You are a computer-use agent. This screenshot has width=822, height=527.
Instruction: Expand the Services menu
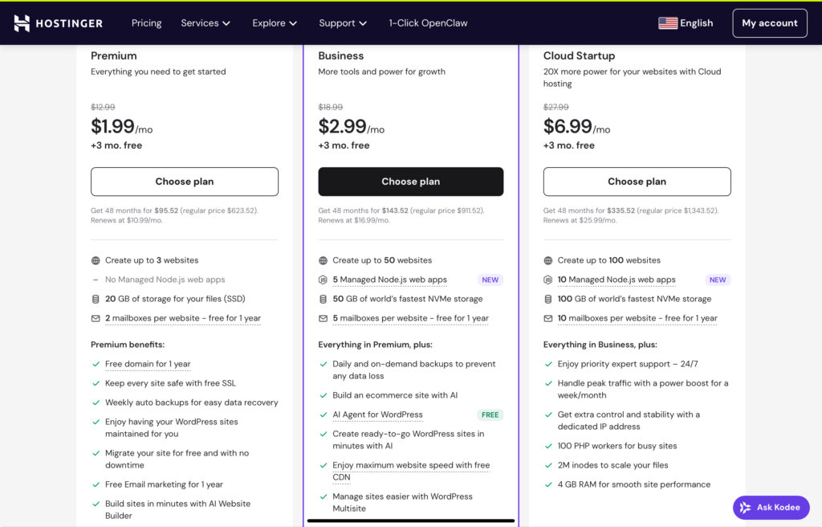[205, 23]
